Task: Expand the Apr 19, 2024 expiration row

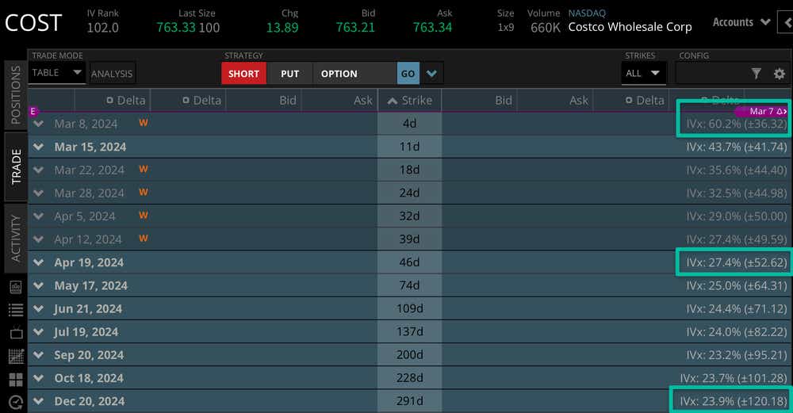Action: click(38, 262)
